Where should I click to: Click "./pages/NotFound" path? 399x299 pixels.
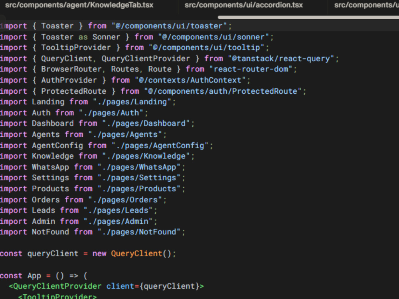(139, 232)
